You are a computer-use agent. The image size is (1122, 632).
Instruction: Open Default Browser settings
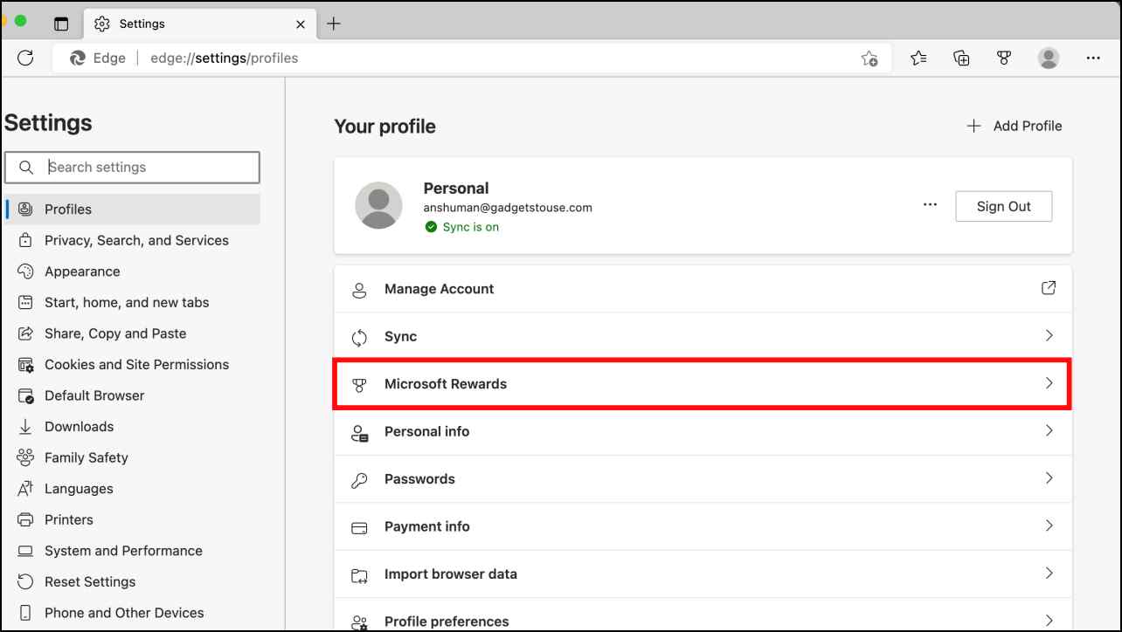click(x=132, y=395)
